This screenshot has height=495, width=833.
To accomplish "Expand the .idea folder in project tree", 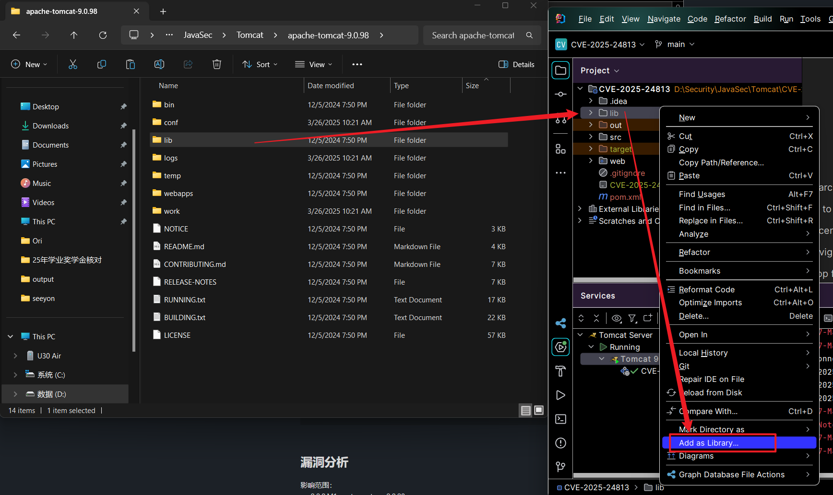I will 591,101.
